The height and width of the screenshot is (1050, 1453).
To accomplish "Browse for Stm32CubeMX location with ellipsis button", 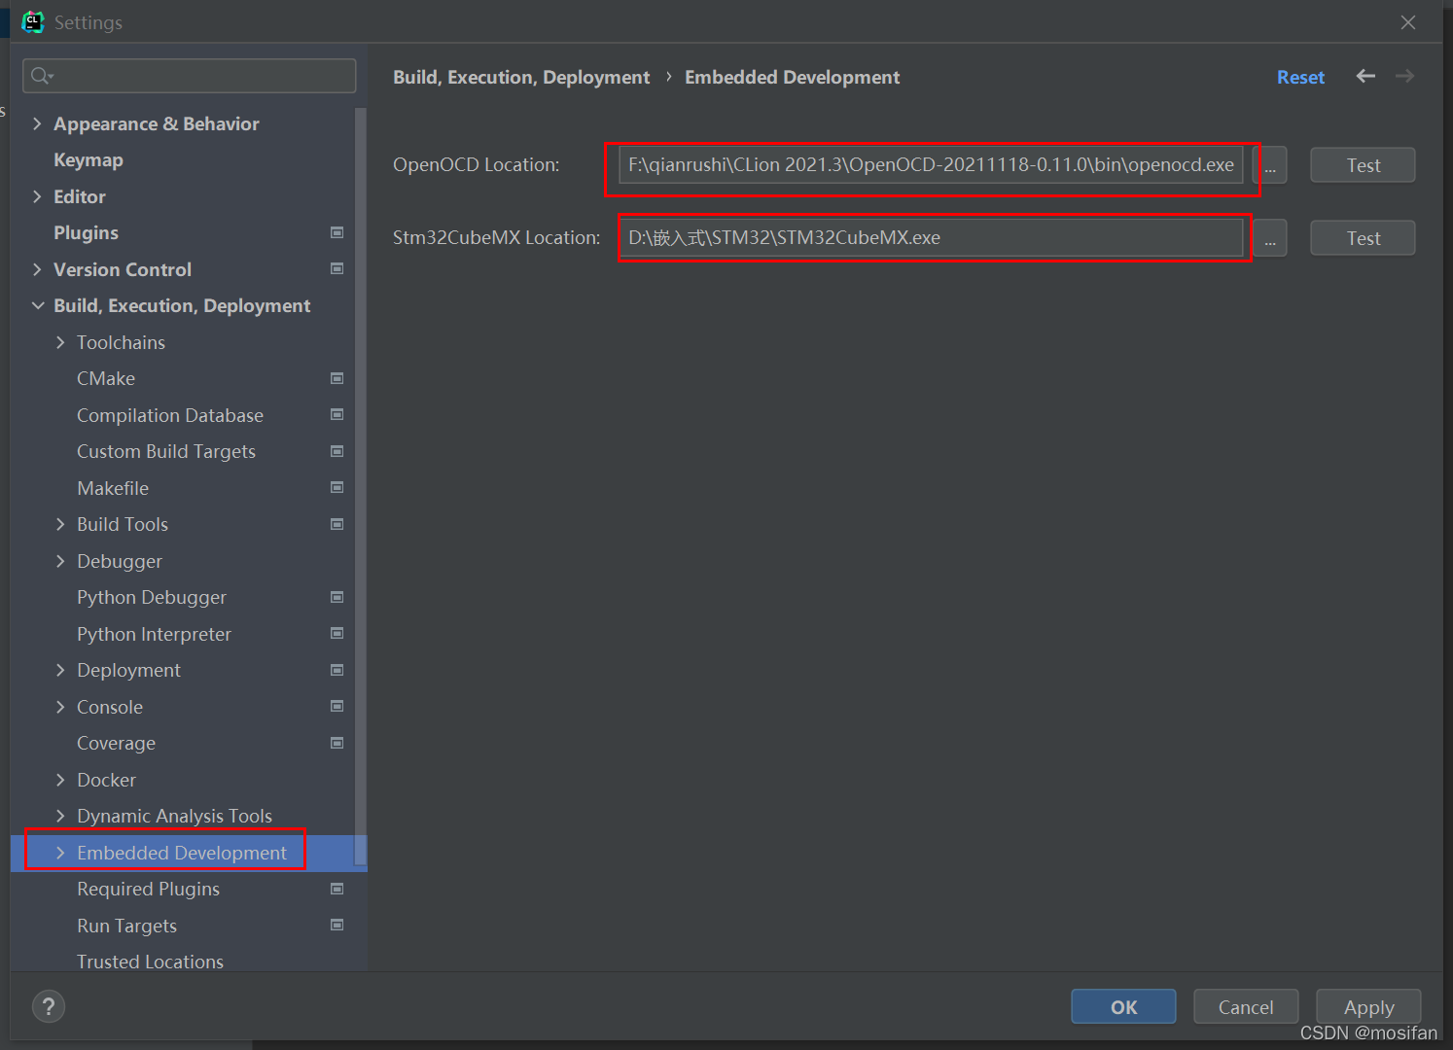I will (x=1270, y=238).
